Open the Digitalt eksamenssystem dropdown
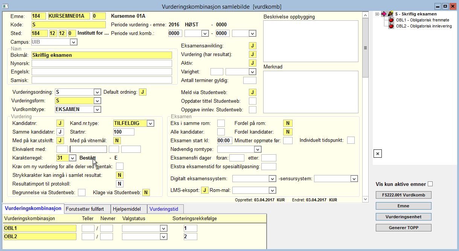Viewport: 459px width, 251px height. pyautogui.click(x=273, y=178)
